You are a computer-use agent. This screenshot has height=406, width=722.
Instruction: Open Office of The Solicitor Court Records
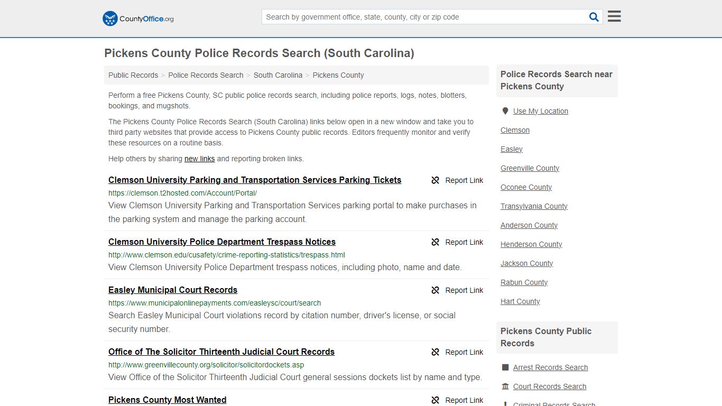coord(221,352)
